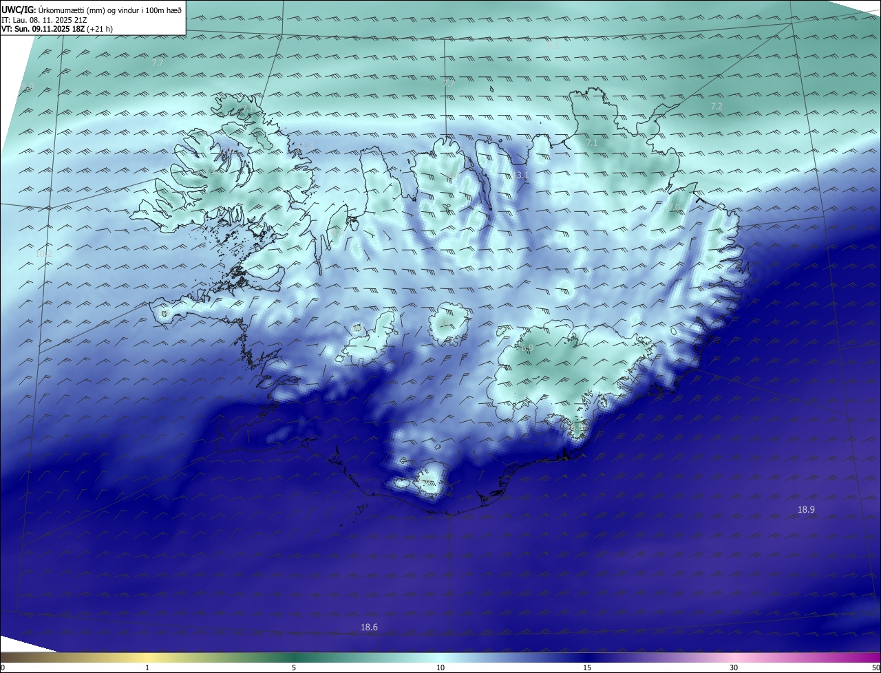This screenshot has width=881, height=673.
Task: Click the init time 'IT: Lau. 08. 11. 2025 21Z'
Action: (x=43, y=19)
